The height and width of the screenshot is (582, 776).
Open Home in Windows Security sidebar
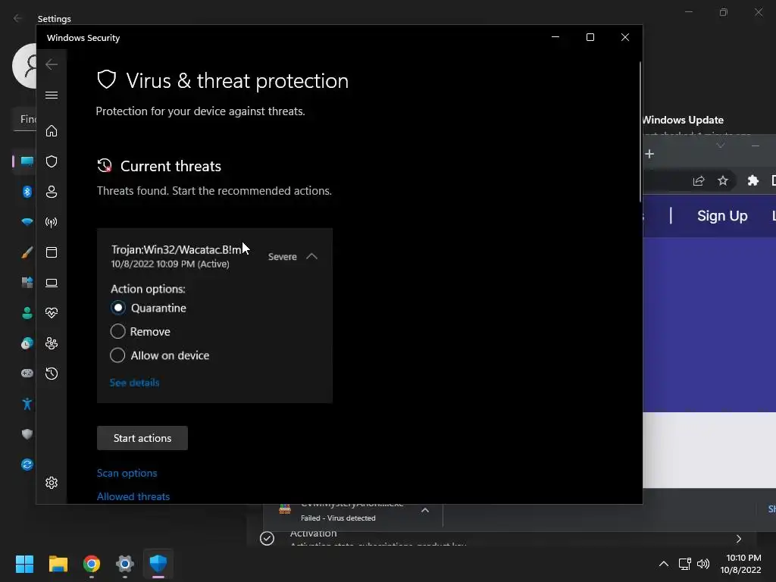[x=52, y=131]
